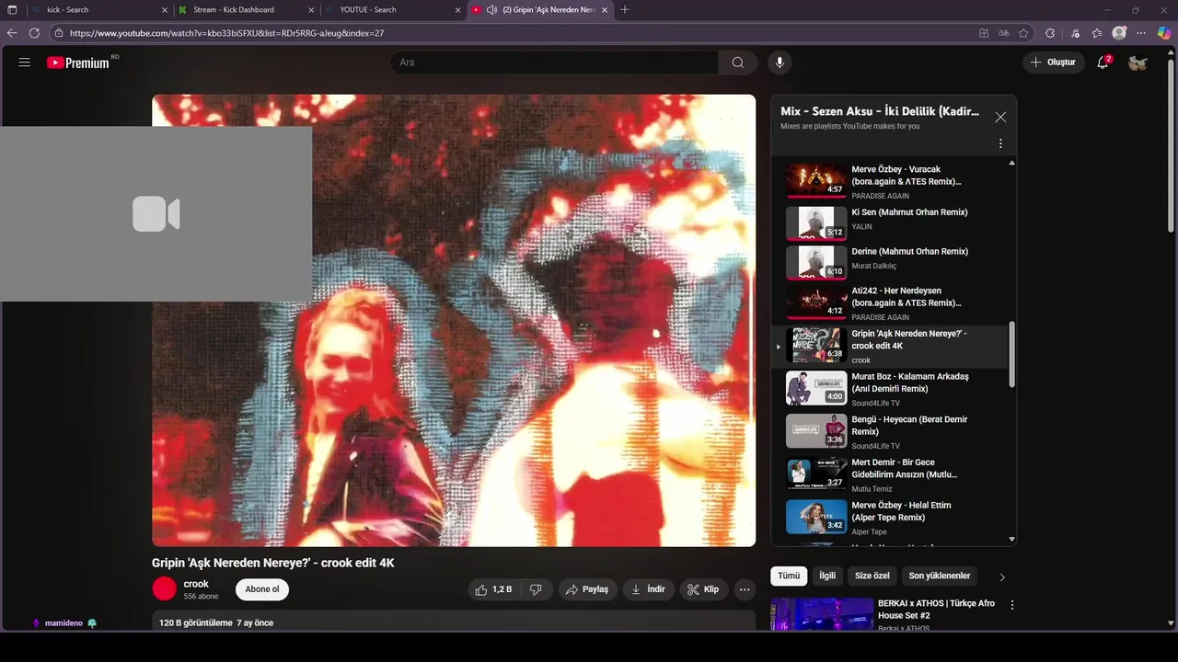The image size is (1178, 662).
Task: Download the video with İndir
Action: pyautogui.click(x=648, y=589)
